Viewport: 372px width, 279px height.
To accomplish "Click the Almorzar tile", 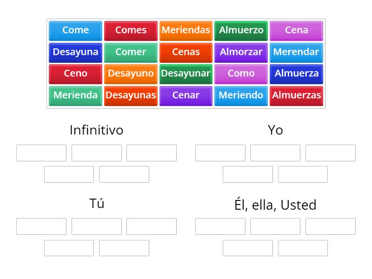I will [x=241, y=52].
